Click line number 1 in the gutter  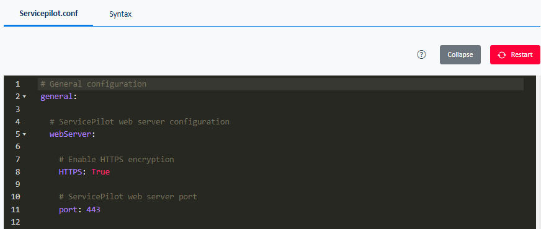17,84
